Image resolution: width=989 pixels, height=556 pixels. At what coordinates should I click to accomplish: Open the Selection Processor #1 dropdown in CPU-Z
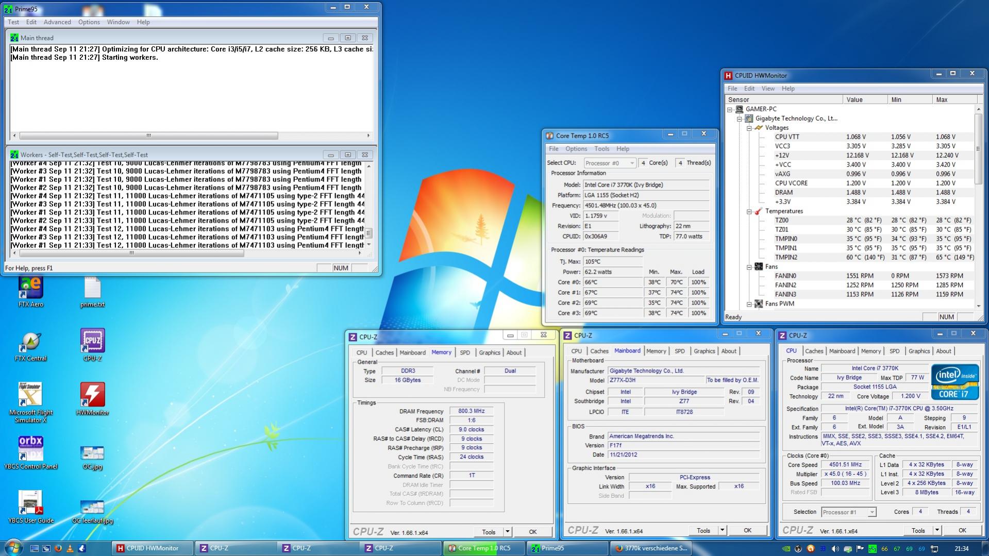point(848,512)
